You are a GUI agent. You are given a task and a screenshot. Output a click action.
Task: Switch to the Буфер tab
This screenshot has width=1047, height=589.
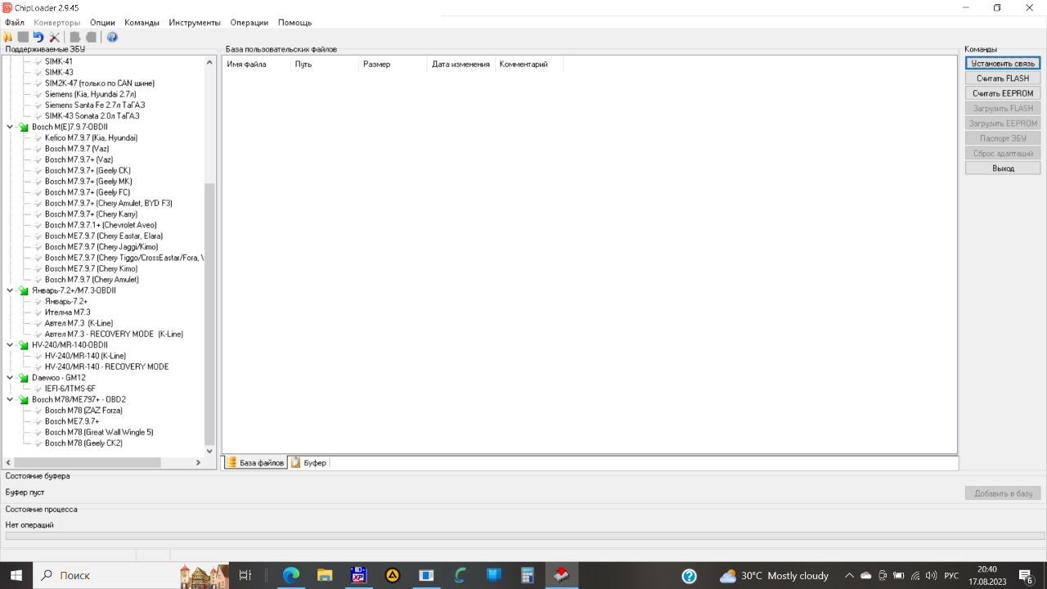[309, 463]
